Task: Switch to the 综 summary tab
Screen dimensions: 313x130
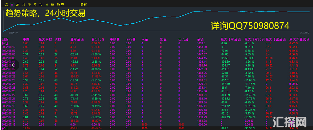Action: click(x=6, y=4)
